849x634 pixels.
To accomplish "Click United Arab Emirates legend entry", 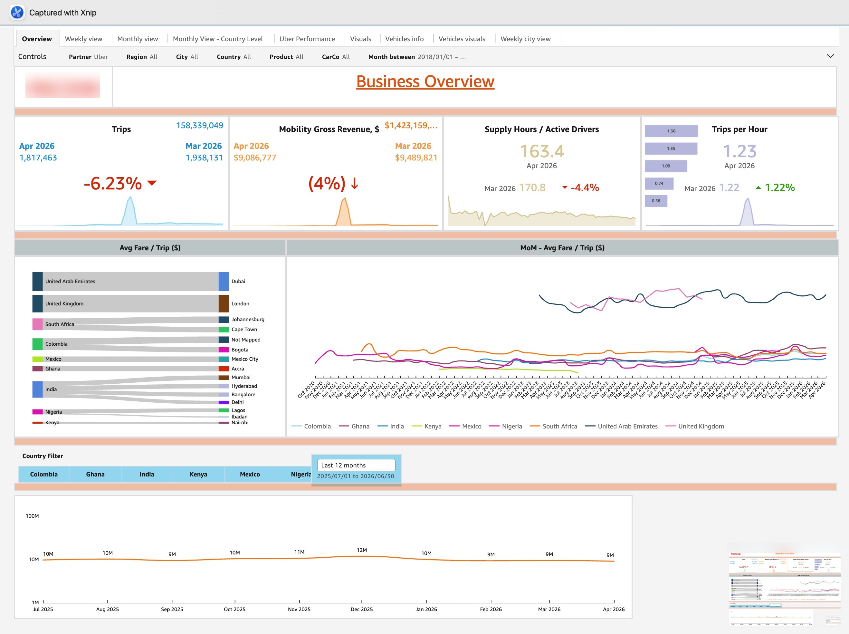I will pos(621,427).
